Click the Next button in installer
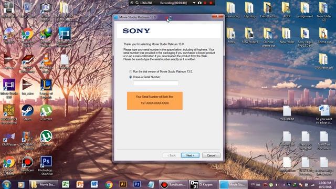The height and width of the screenshot is (189, 336). (x=190, y=155)
